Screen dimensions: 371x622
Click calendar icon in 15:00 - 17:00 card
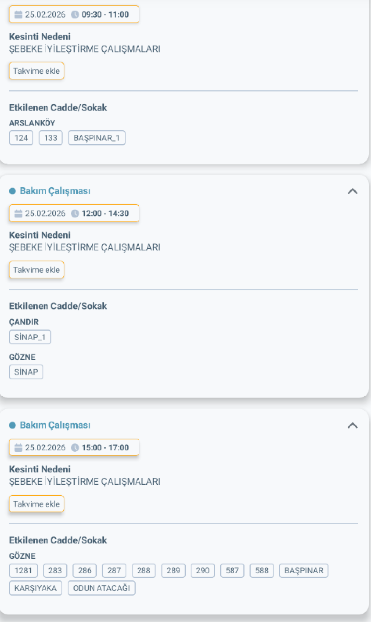click(x=19, y=448)
